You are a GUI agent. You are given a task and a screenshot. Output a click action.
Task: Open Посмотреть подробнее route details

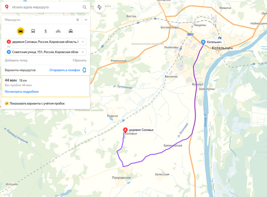pyautogui.click(x=22, y=92)
